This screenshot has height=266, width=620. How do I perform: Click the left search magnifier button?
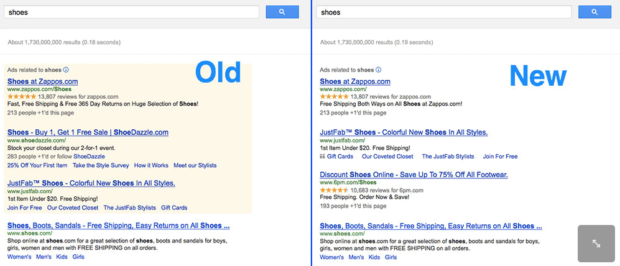click(282, 12)
